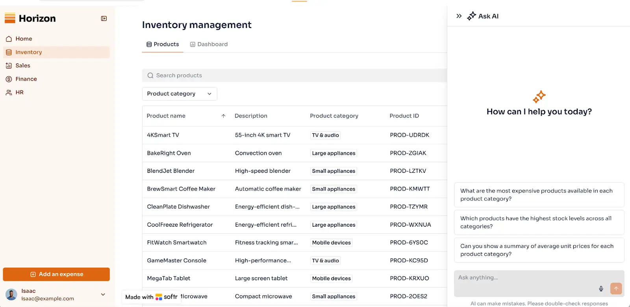Open the BlendJet Blender row
The width and height of the screenshot is (630, 307).
[x=171, y=171]
